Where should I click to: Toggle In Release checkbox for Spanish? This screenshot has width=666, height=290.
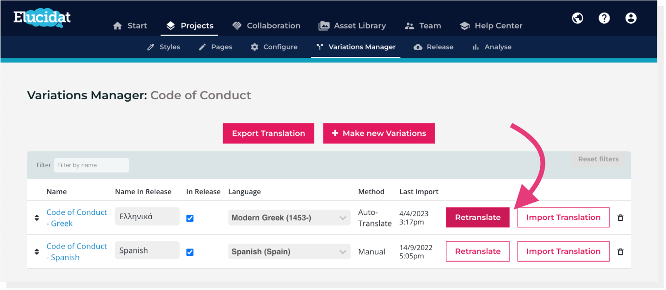(x=190, y=252)
